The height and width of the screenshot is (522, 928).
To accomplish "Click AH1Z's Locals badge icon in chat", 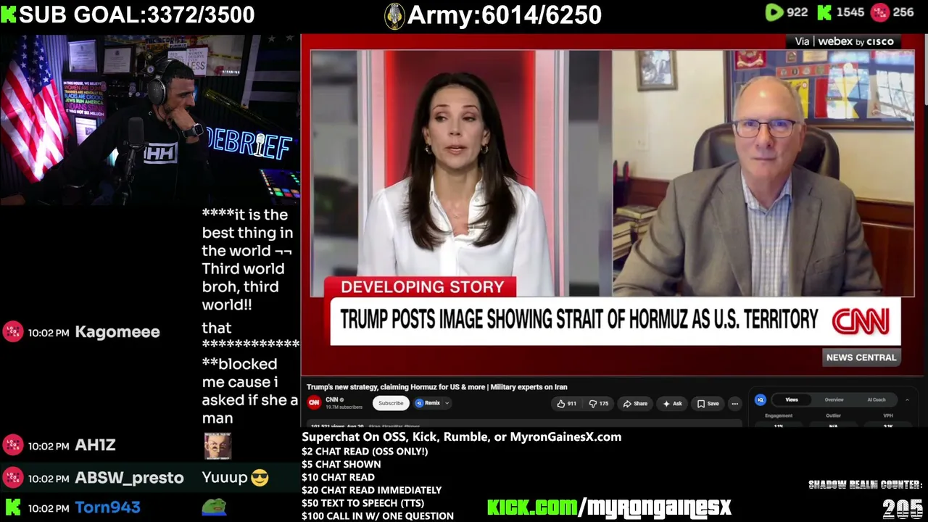I will [x=12, y=445].
